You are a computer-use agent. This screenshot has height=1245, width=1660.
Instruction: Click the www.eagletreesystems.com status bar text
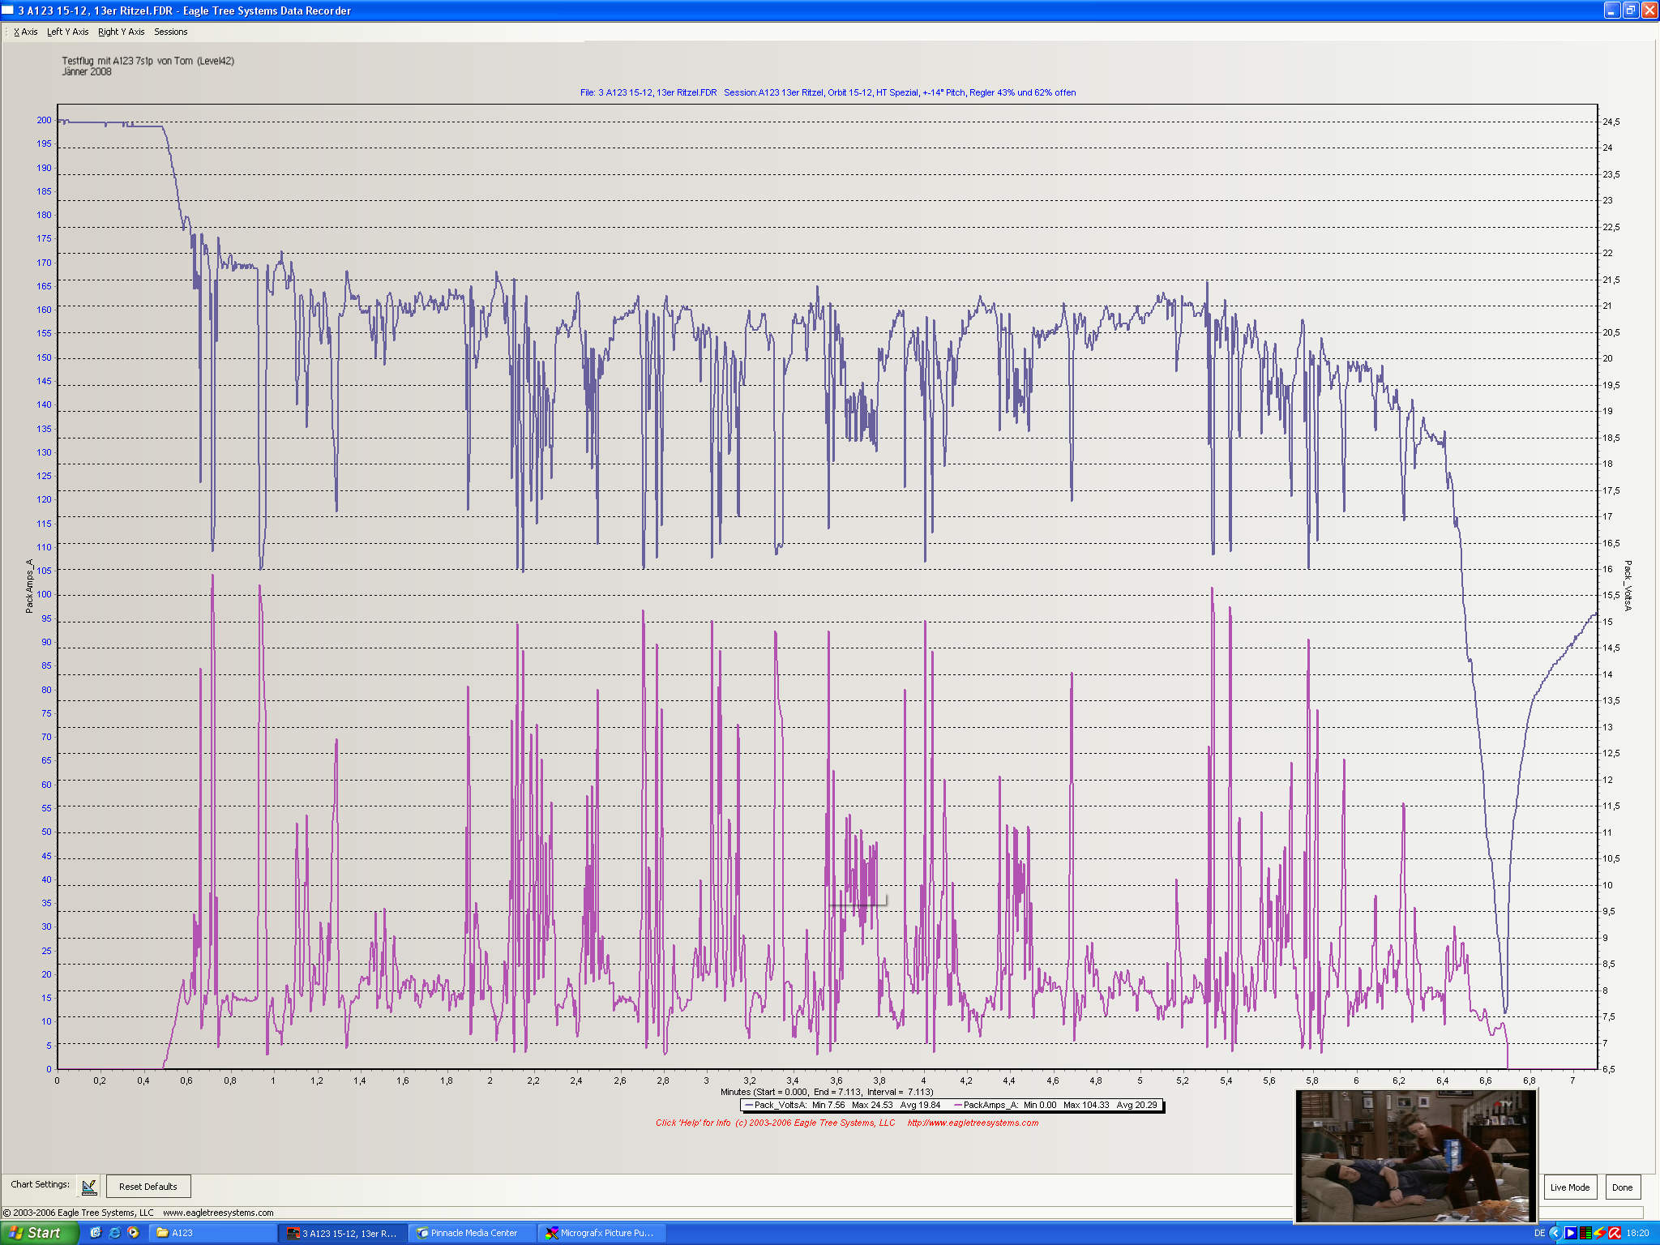pos(218,1213)
